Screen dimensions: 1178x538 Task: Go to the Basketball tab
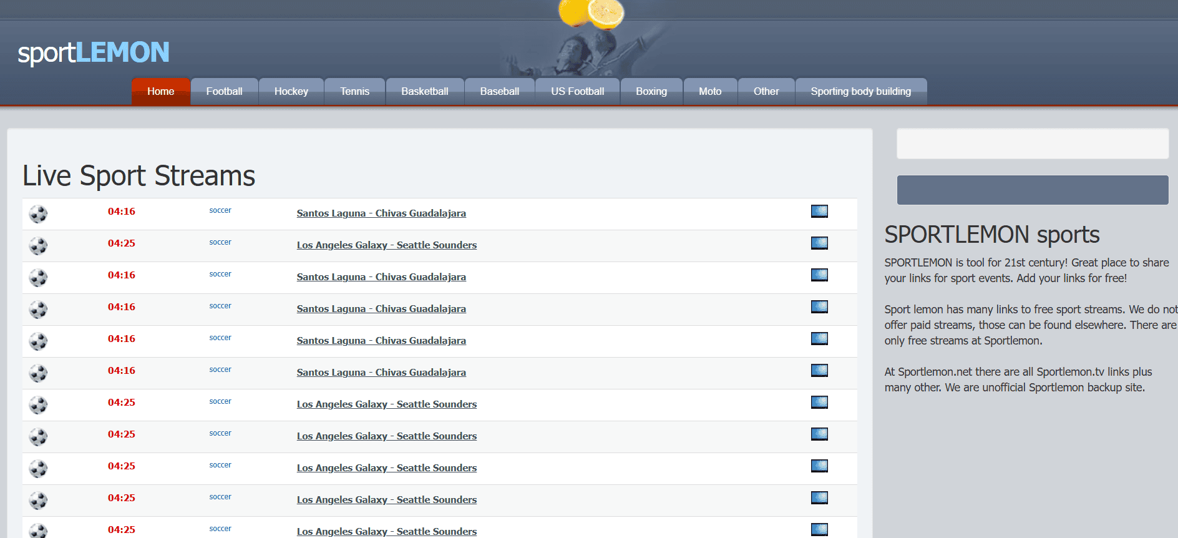tap(424, 92)
